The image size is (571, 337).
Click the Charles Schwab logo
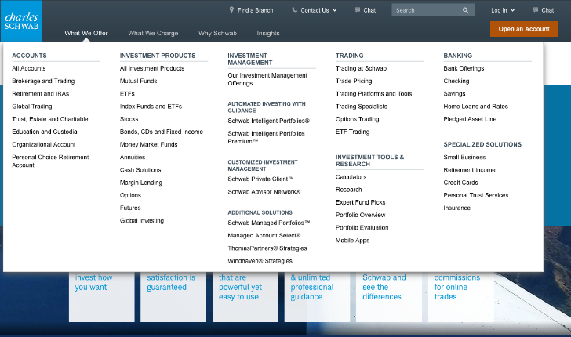pos(21,20)
